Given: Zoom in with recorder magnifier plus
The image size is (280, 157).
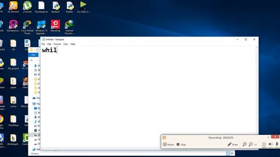Looking at the screenshot, I should point(245,144).
